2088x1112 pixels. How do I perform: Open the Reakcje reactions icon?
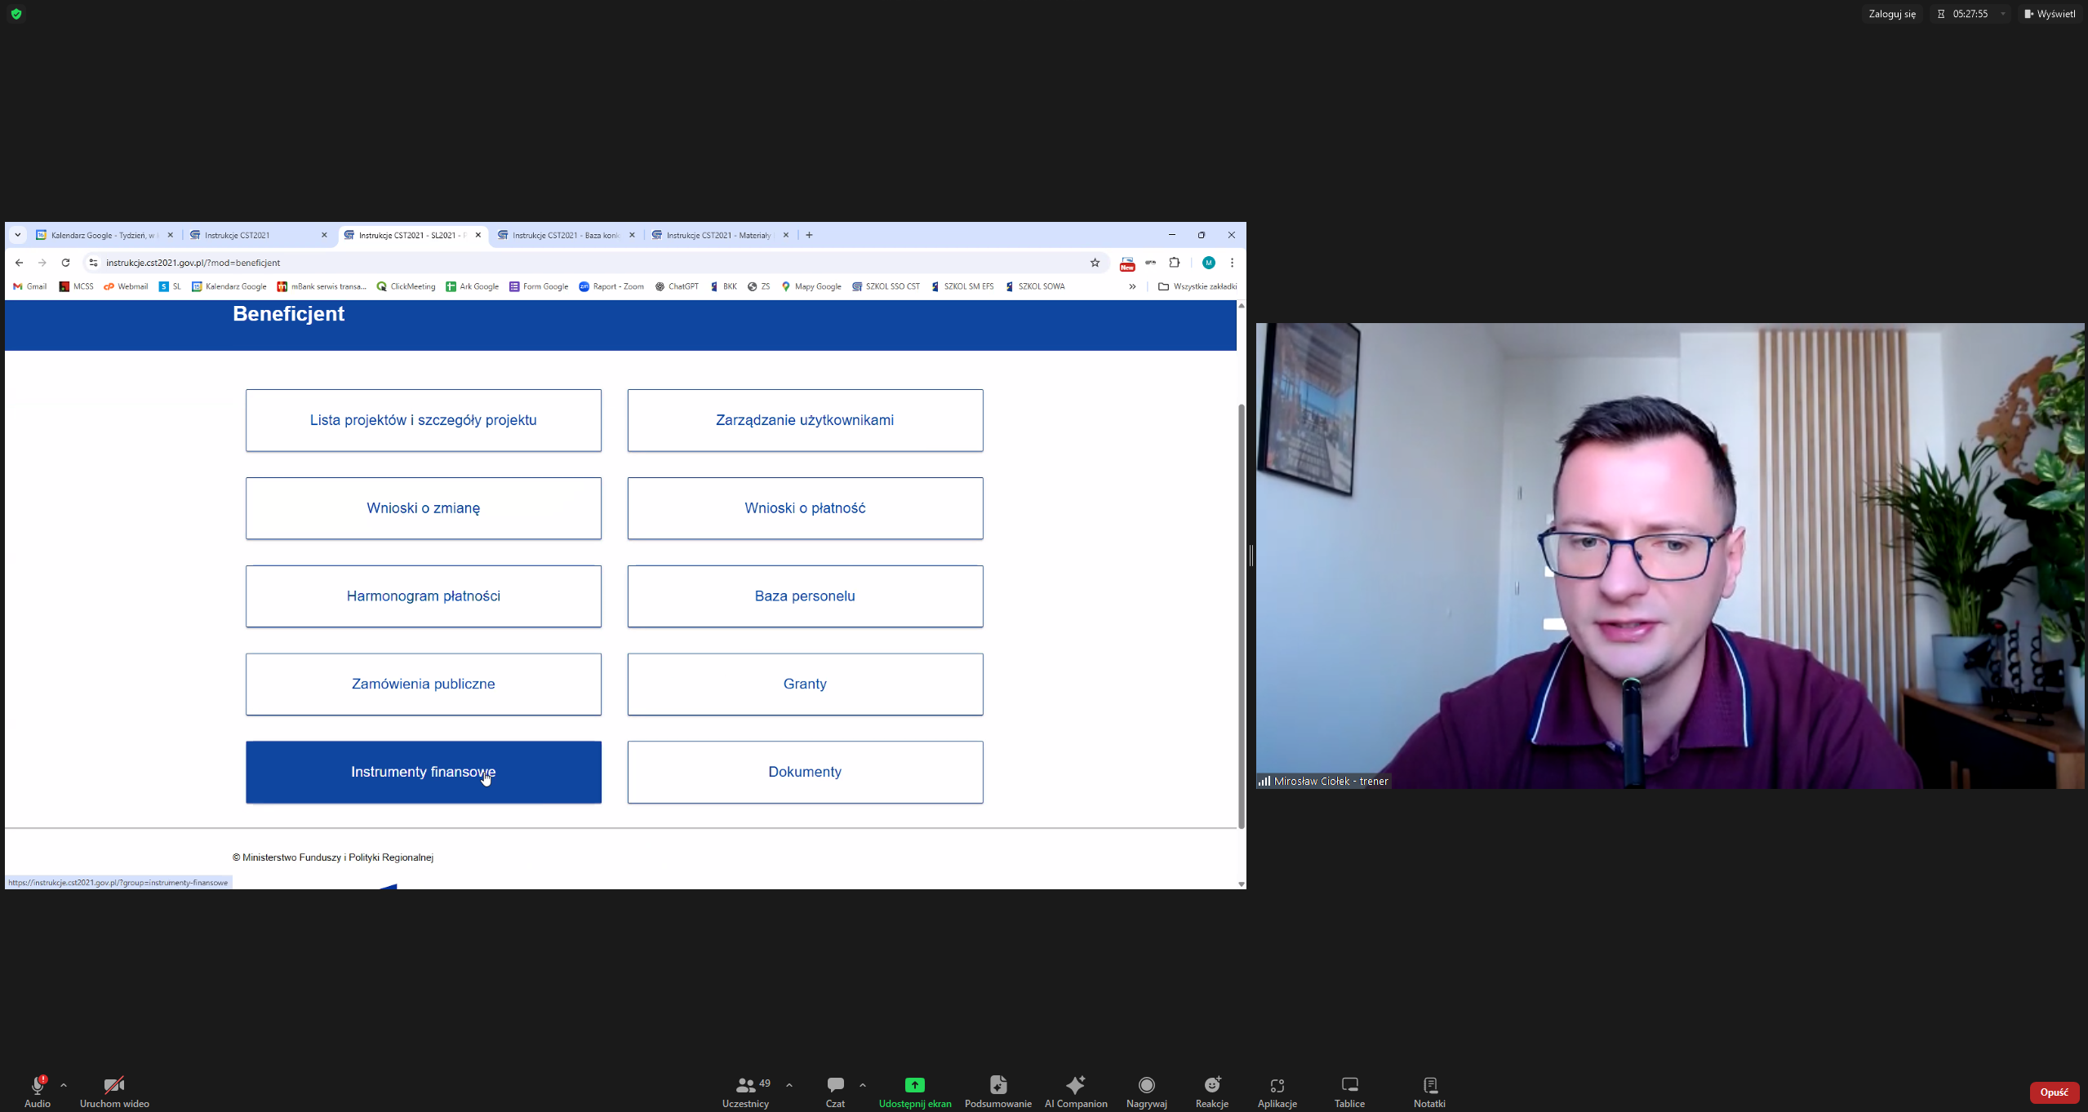1211,1085
